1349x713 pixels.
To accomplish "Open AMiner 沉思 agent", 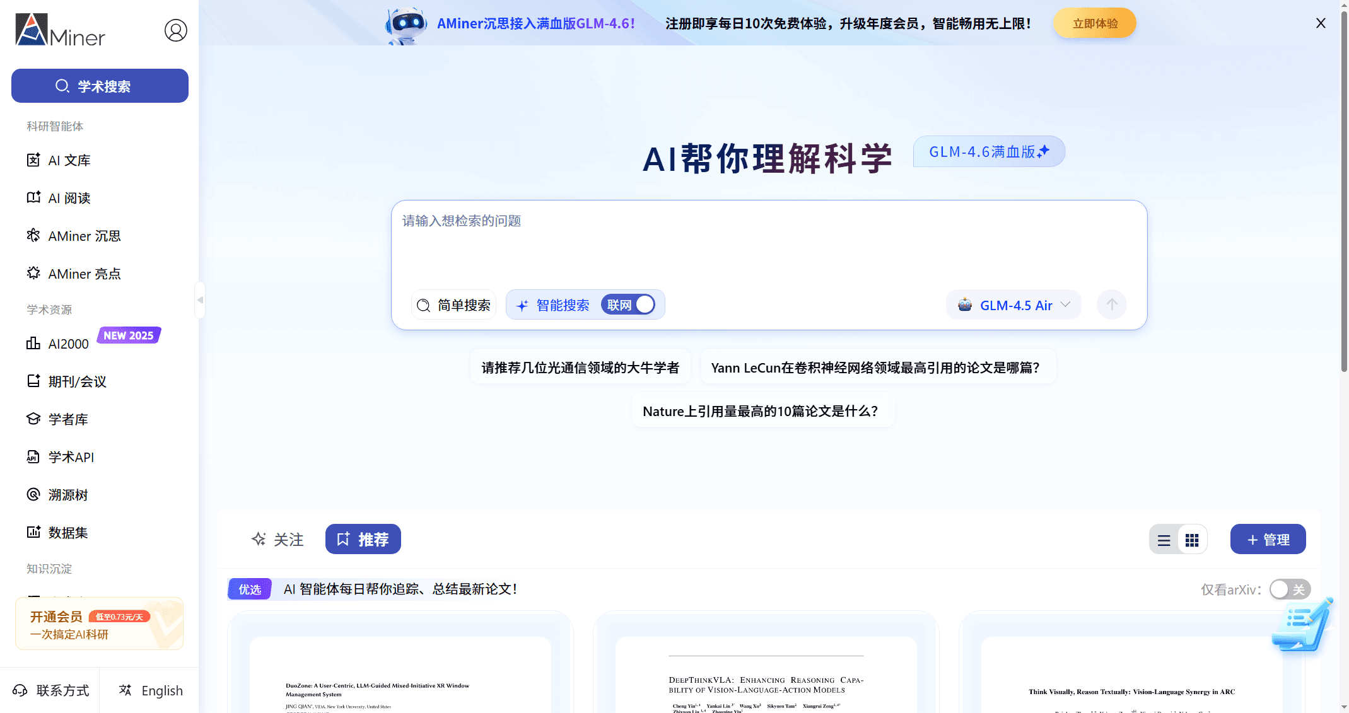I will click(x=84, y=236).
